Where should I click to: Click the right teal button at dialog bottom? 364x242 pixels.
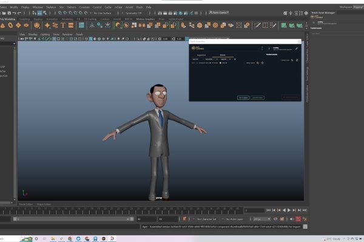coord(257,97)
